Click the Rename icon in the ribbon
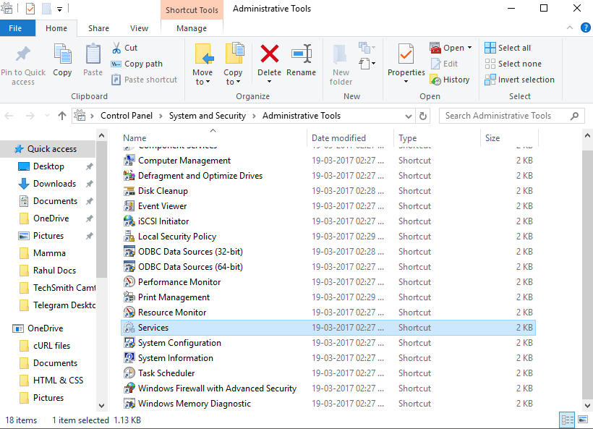Screen dimensions: 593x429 tap(301, 55)
